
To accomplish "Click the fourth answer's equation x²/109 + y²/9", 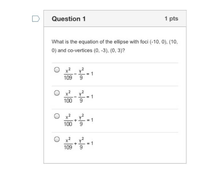I will (x=78, y=143).
